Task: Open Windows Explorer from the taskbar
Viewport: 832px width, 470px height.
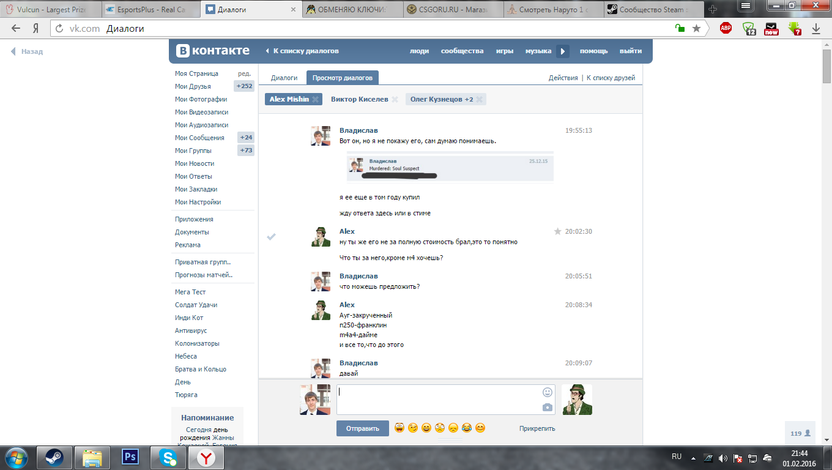Action: point(92,457)
